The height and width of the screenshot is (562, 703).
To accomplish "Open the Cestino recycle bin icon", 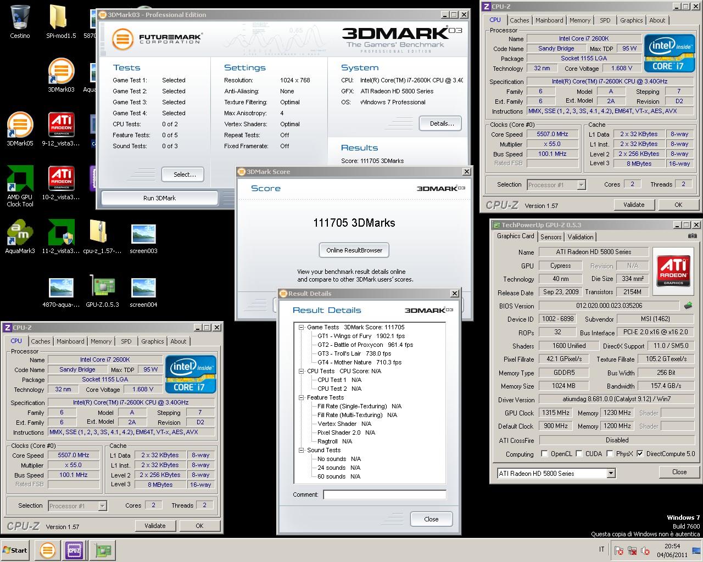I will [20, 21].
